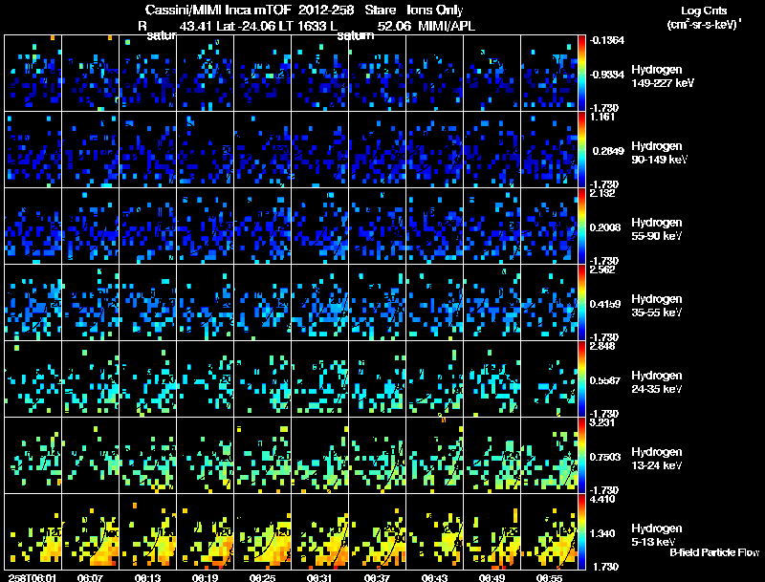Viewport: 765px width, 582px height.
Task: Click colorbar value 0.7503
Action: point(605,457)
